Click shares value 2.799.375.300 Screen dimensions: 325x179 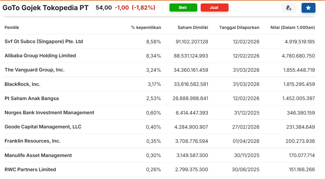(192, 169)
